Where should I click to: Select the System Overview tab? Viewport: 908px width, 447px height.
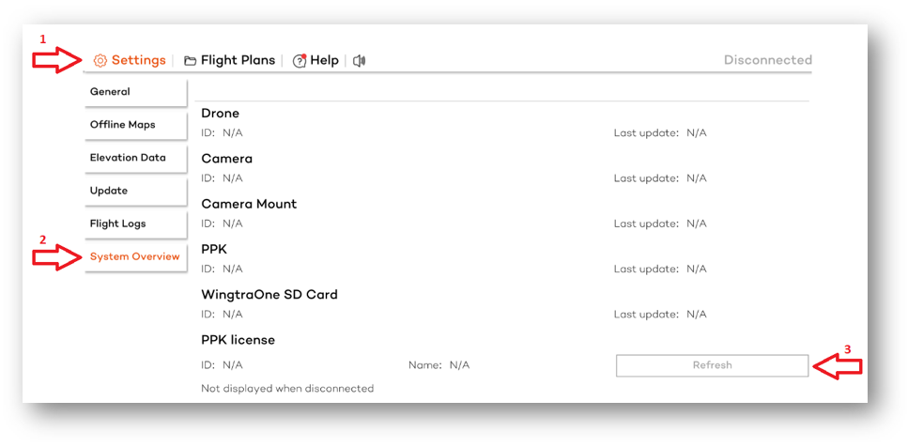(x=135, y=256)
